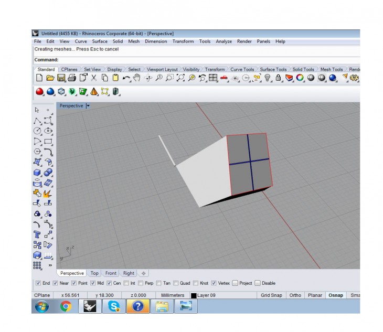Open the Surface menu
The image size is (383, 332).
100,41
